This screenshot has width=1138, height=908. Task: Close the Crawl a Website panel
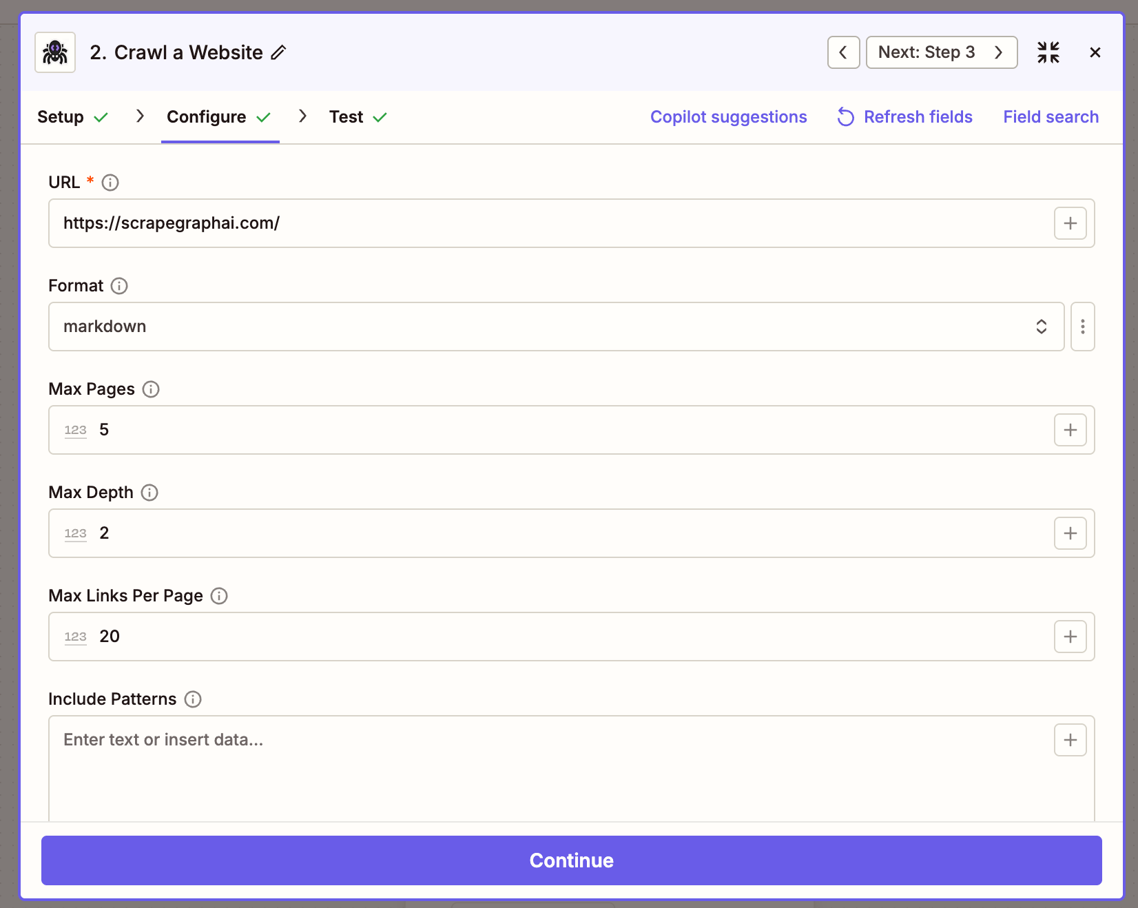pos(1095,52)
